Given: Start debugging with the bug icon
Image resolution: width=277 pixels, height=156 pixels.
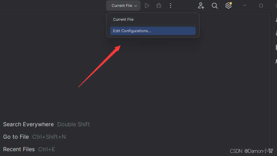Looking at the screenshot, I should [159, 6].
